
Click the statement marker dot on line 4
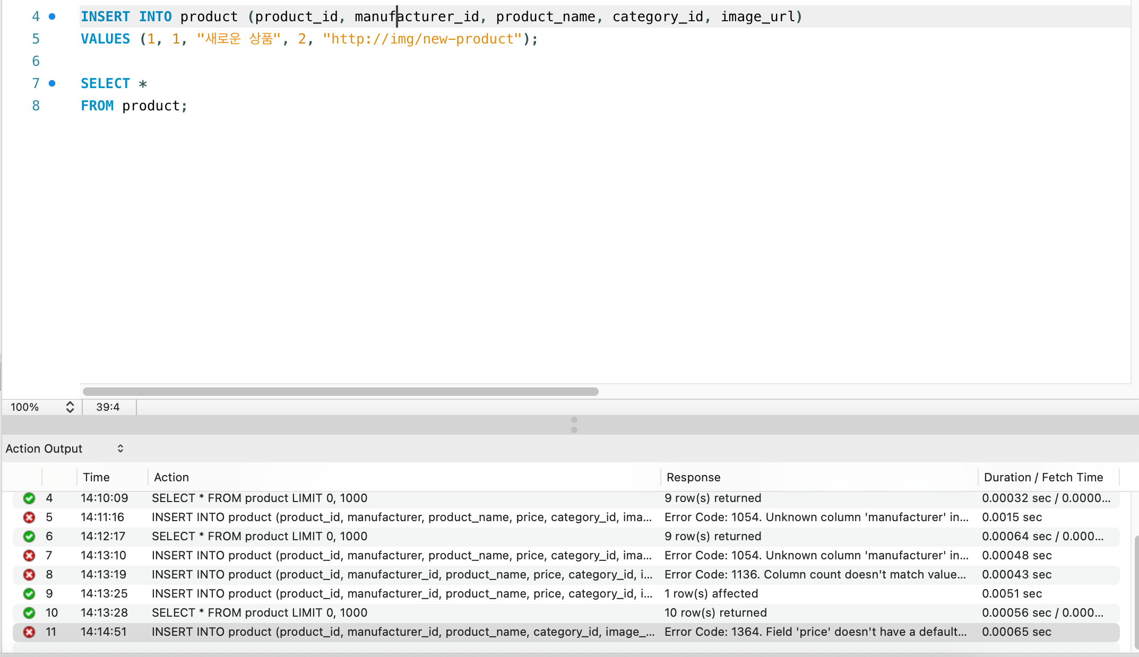(52, 16)
